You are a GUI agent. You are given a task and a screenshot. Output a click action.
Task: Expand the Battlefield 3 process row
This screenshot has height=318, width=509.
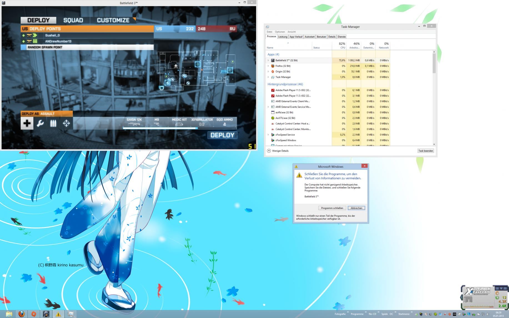(x=268, y=60)
